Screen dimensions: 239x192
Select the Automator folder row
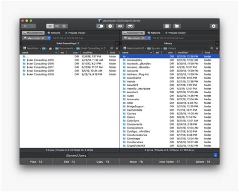(x=169, y=99)
